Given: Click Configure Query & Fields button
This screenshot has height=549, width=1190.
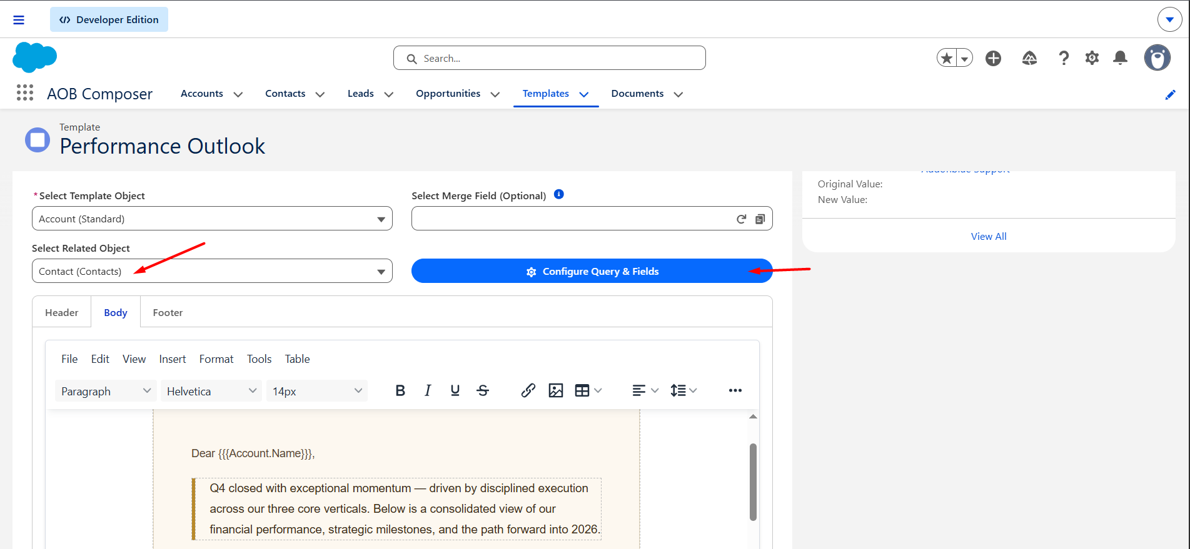Looking at the screenshot, I should 592,271.
